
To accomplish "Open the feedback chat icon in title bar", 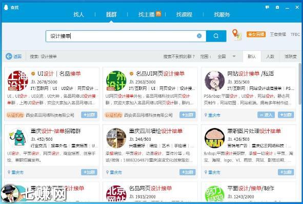I will point(267,7).
